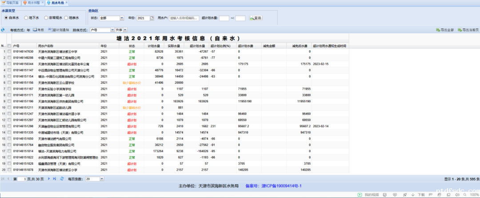Click cell 融创物业服务集团有限公司
The height and width of the screenshot is (198, 480).
pyautogui.click(x=56, y=145)
